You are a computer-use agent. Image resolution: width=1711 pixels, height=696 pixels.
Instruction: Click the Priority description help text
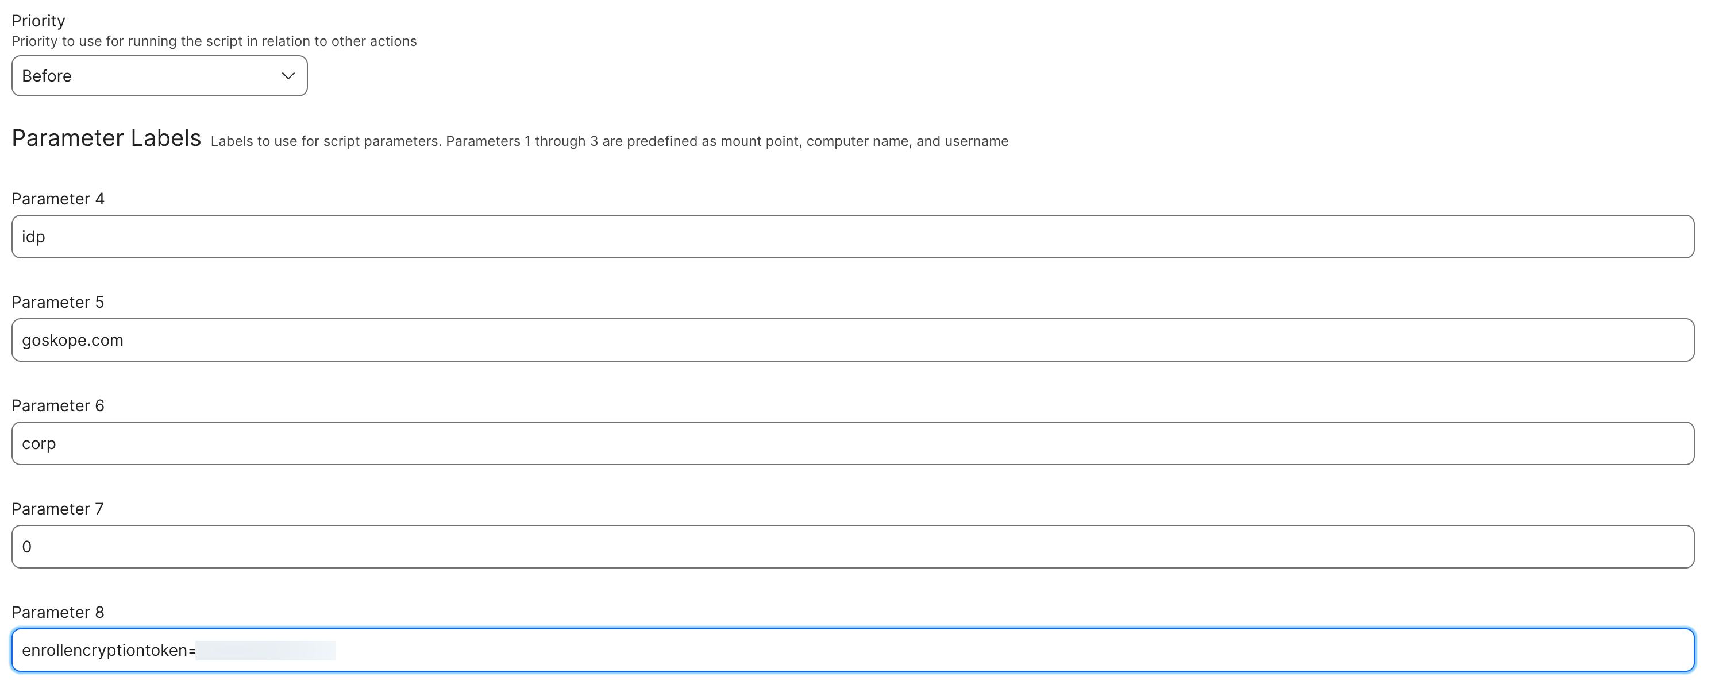click(214, 41)
